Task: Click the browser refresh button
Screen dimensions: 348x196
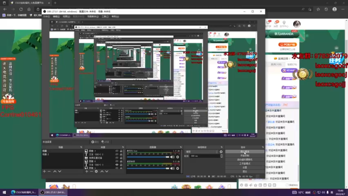Action: pos(21,9)
